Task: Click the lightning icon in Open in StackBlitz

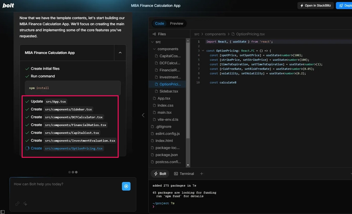Action: [302, 6]
